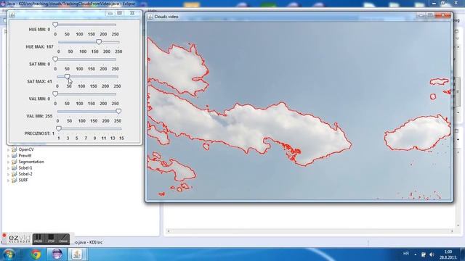This screenshot has height=261, width=465.
Task: Click the PRECIZNOST: 1 label
Action: [x=39, y=133]
